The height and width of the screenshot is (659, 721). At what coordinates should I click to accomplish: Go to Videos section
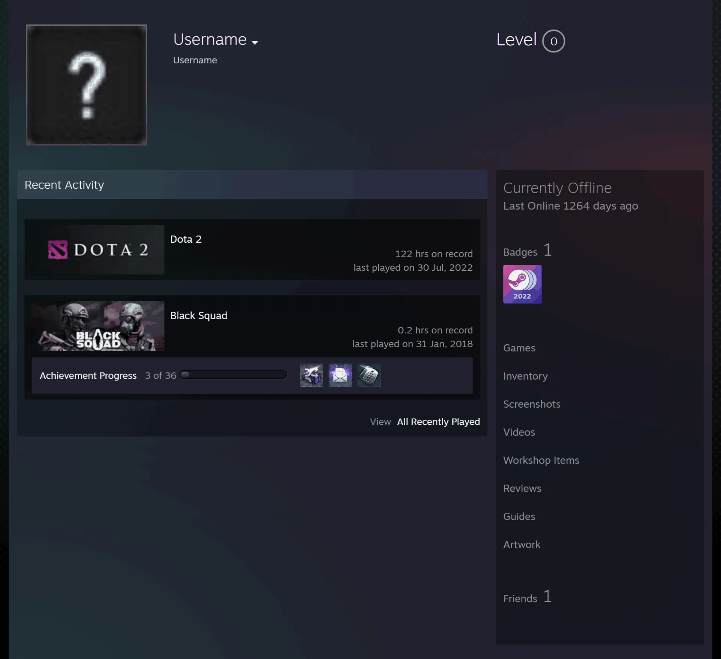[519, 432]
